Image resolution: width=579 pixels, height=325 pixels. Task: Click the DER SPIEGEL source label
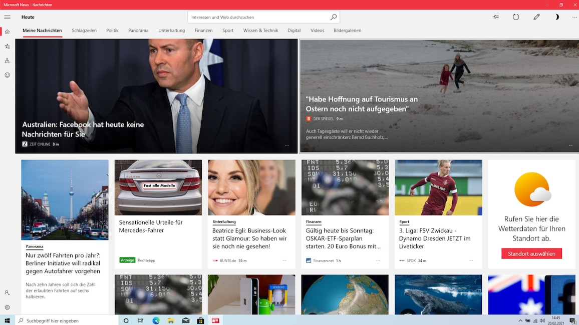click(324, 118)
